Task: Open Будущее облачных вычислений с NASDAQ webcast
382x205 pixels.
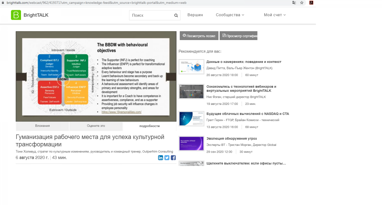Action: (247, 114)
